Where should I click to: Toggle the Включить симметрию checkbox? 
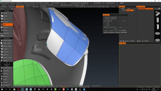pos(104,17)
